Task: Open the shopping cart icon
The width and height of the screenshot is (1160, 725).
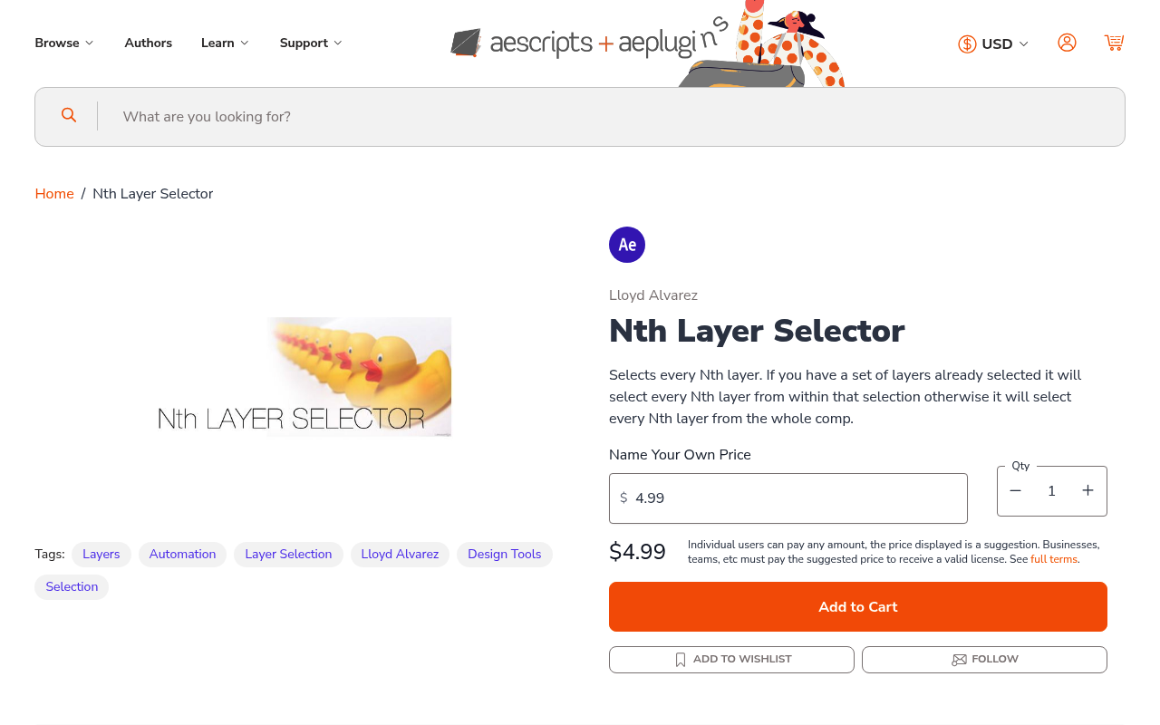Action: [1114, 42]
